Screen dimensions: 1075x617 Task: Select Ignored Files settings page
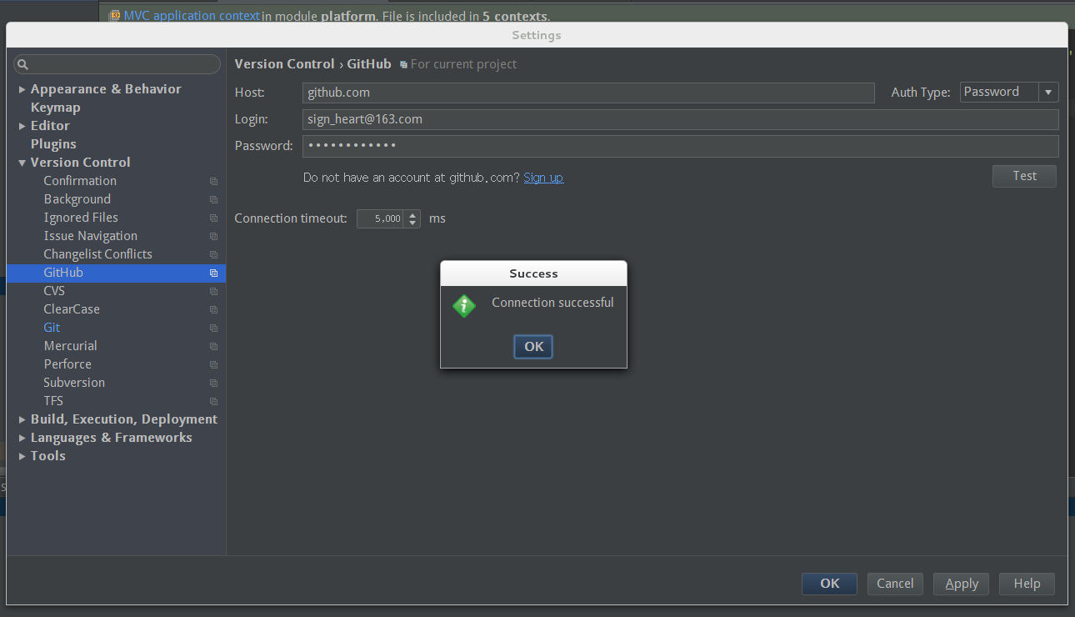click(x=81, y=218)
